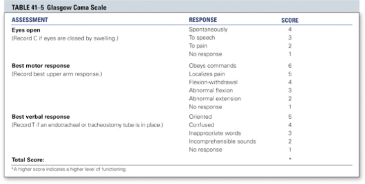
Task: Click the 'Abnormal flexion' response
Action: coord(211,91)
